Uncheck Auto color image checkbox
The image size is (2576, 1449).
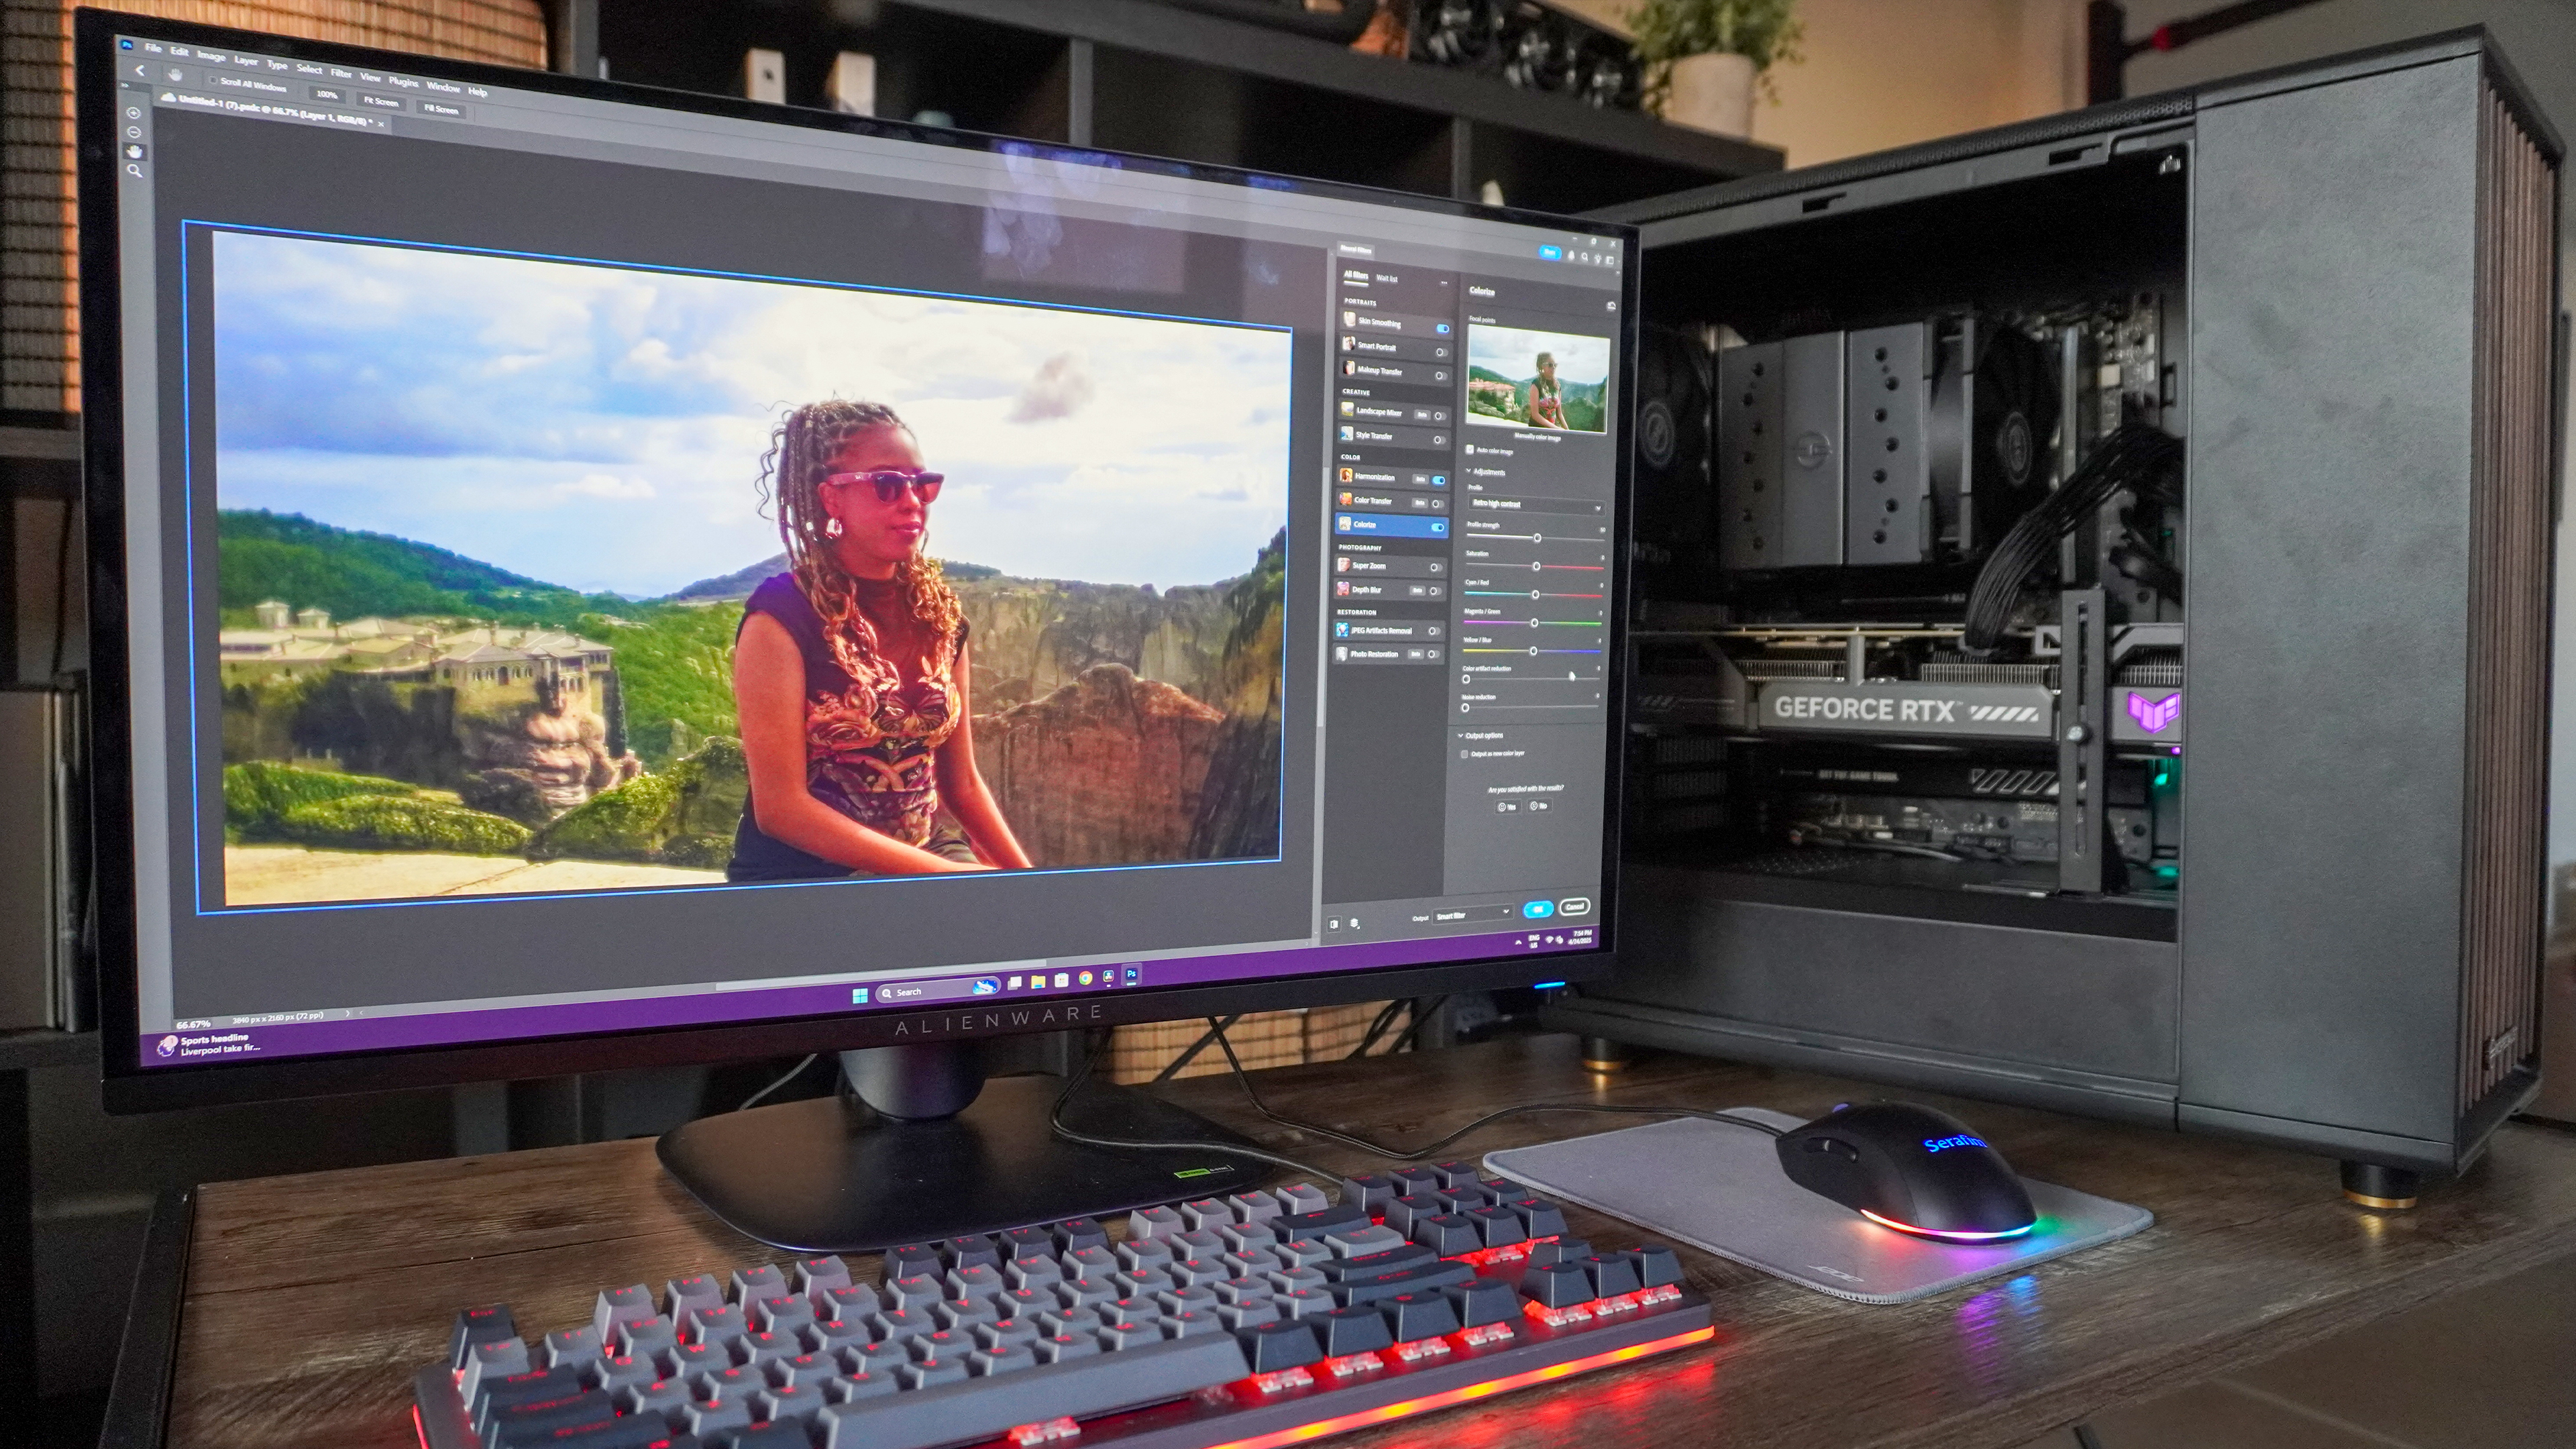tap(1469, 451)
